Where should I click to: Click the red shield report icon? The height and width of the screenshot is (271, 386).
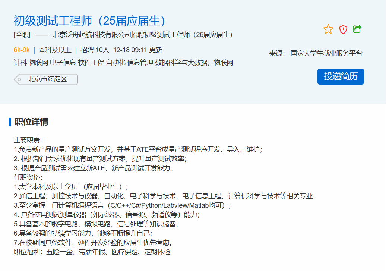[343, 29]
